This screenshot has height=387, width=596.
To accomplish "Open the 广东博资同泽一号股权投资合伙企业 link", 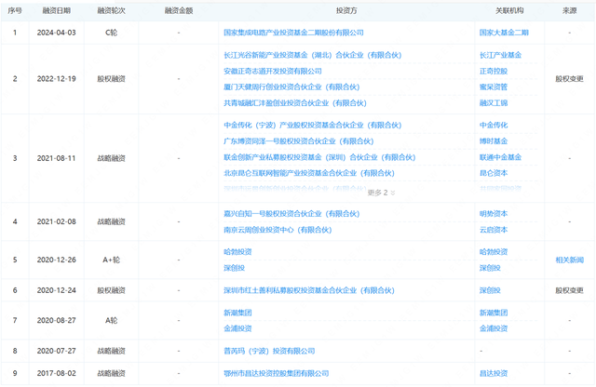I will [x=298, y=141].
